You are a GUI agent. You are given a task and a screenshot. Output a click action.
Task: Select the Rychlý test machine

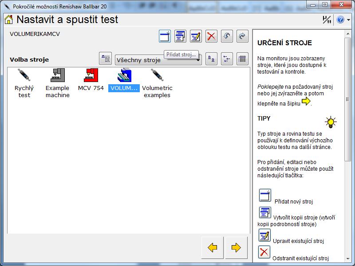coord(24,83)
